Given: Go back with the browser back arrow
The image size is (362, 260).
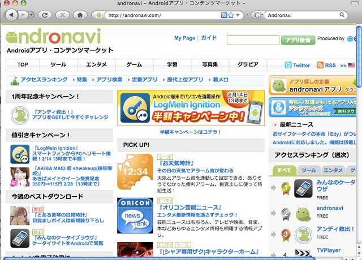Looking at the screenshot, I should 11,15.
